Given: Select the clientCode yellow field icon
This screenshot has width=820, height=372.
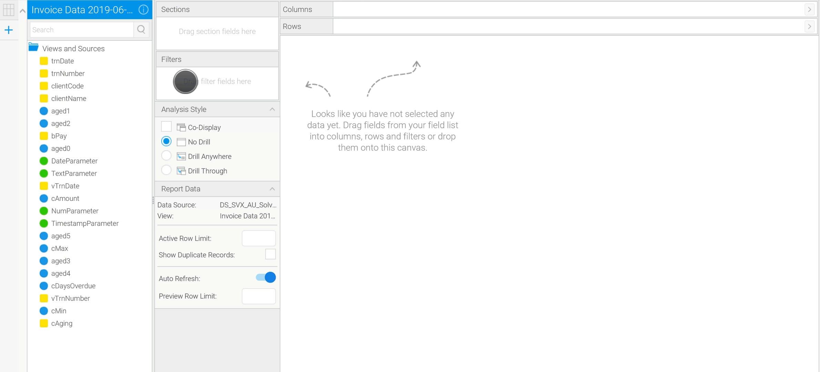Looking at the screenshot, I should coord(44,86).
